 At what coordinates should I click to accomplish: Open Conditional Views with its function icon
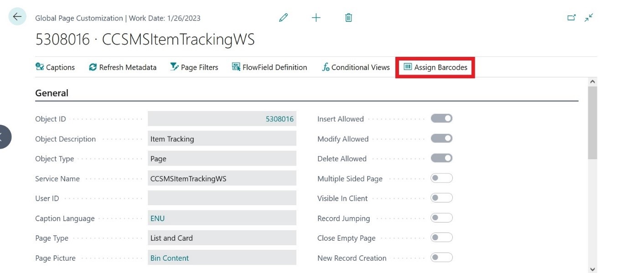pyautogui.click(x=326, y=67)
